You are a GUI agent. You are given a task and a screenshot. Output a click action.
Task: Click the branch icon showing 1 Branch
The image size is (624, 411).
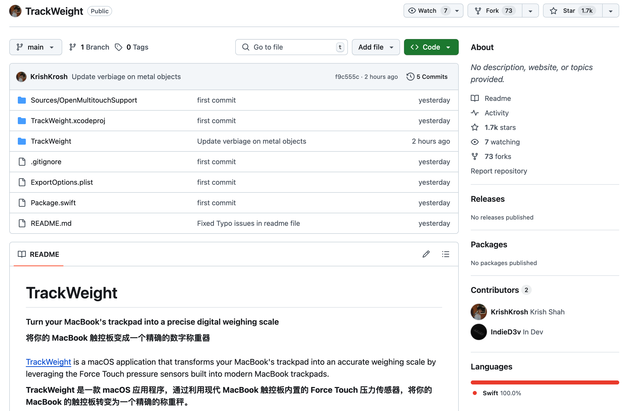[72, 47]
